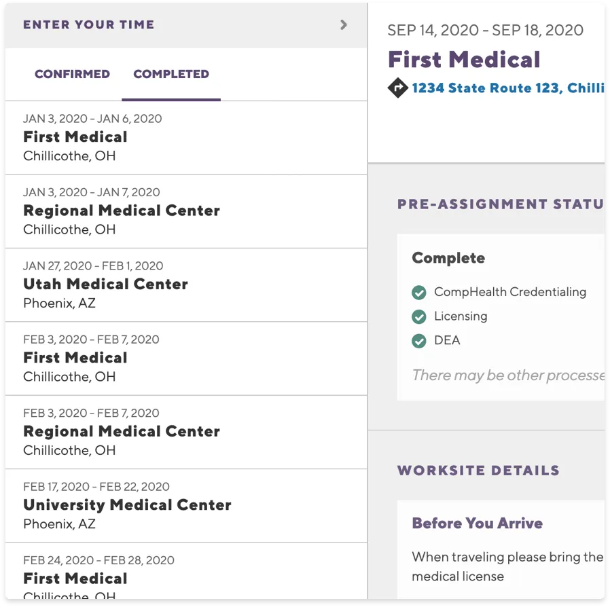Viewport: 610px width, 607px height.
Task: Open the Jan 3 – Jan 6 First Medical assignment
Action: pyautogui.click(x=75, y=136)
